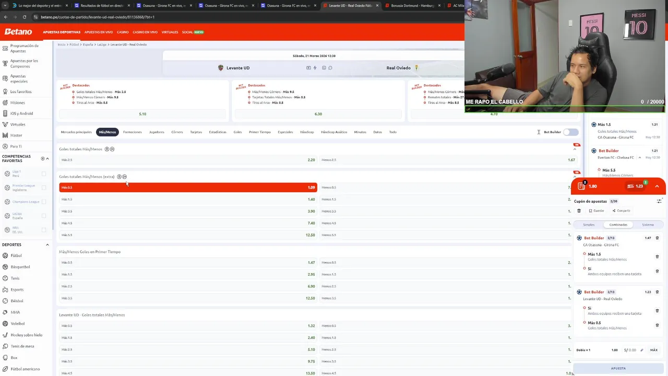Image resolution: width=668 pixels, height=376 pixels.
Task: Select Tenis de mesa icon
Action: [5, 346]
